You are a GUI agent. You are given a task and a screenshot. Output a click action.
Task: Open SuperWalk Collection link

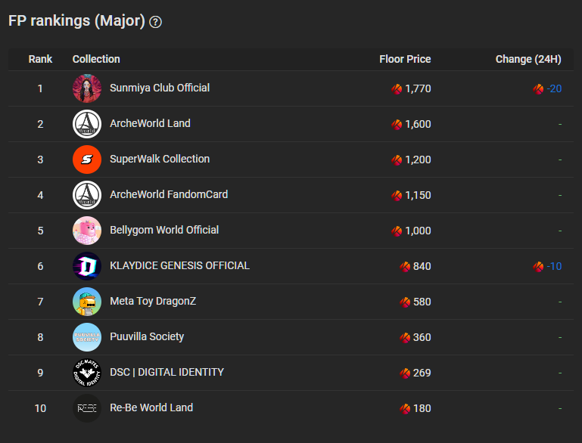pyautogui.click(x=160, y=159)
